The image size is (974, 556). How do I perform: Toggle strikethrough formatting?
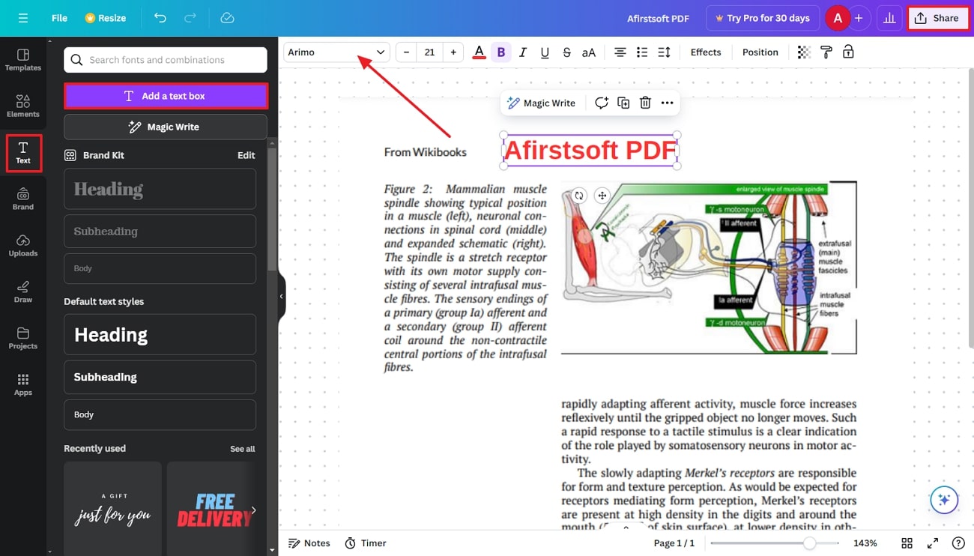(x=566, y=52)
